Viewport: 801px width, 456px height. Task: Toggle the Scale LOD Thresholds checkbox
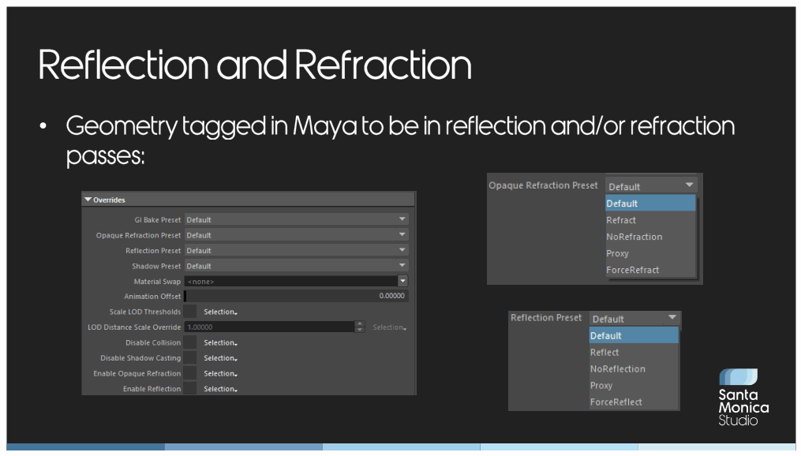click(190, 312)
